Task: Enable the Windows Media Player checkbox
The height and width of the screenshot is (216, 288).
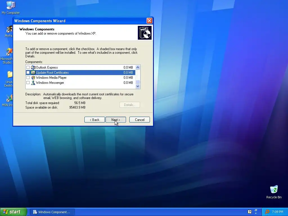Action: click(28, 78)
